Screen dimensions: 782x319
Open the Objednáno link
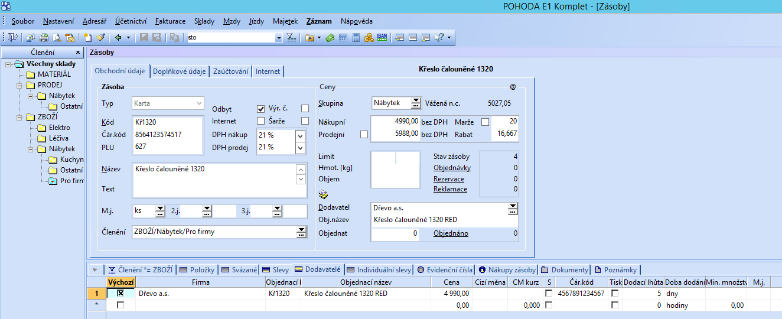point(451,233)
